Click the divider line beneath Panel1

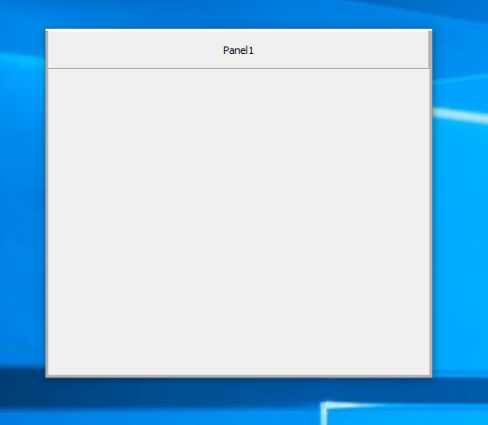239,68
